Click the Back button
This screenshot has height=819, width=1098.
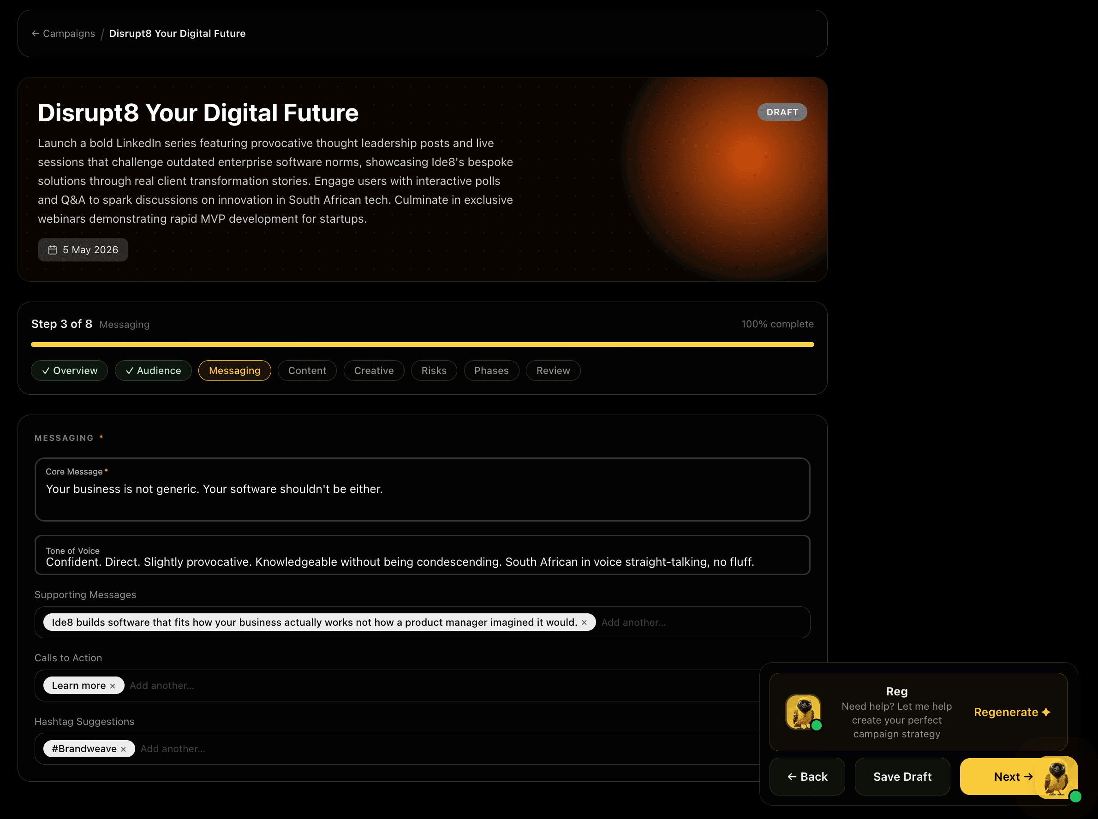pyautogui.click(x=807, y=777)
